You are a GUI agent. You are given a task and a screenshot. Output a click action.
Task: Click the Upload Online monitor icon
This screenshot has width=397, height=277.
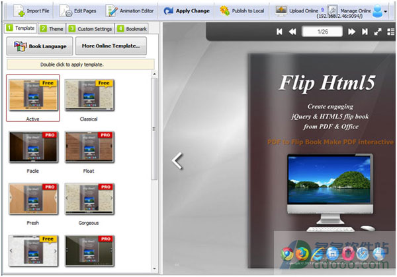click(281, 11)
